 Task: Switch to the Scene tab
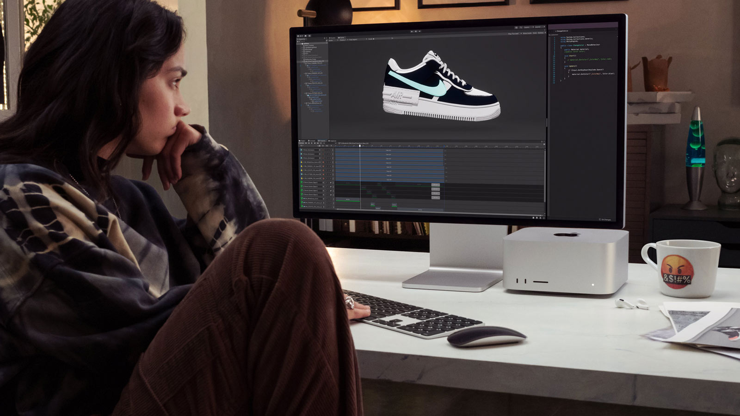click(x=332, y=38)
